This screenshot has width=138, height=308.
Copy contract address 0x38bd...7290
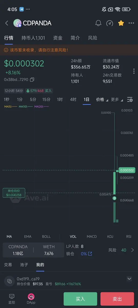[x=32, y=80]
